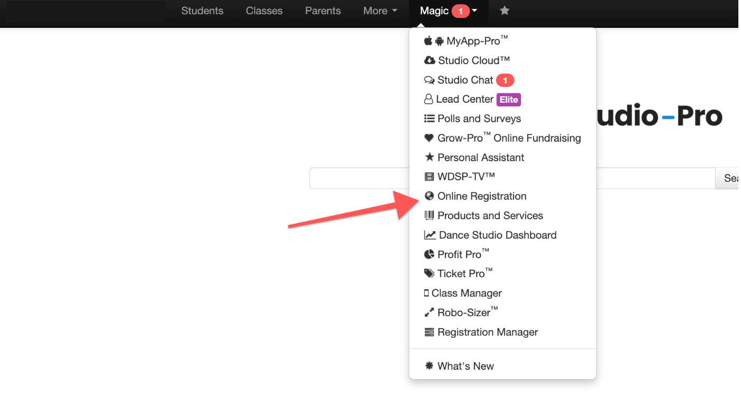This screenshot has width=741, height=393.
Task: Click the asterisk icon beside What's New
Action: pyautogui.click(x=429, y=366)
